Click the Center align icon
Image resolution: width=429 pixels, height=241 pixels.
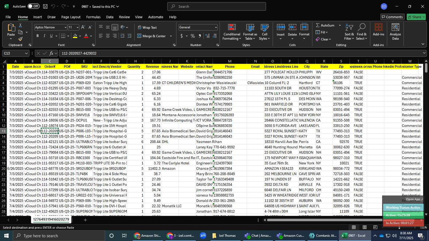108,36
